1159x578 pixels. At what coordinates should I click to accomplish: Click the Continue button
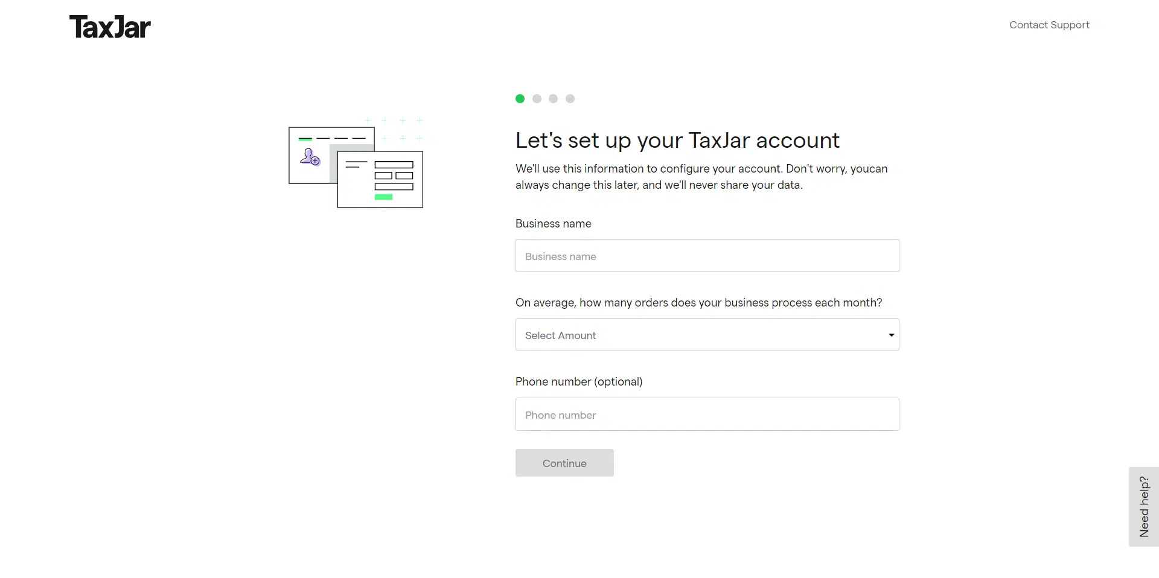coord(564,463)
